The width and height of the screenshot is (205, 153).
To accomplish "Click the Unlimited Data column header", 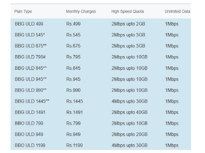I will click(x=177, y=12).
